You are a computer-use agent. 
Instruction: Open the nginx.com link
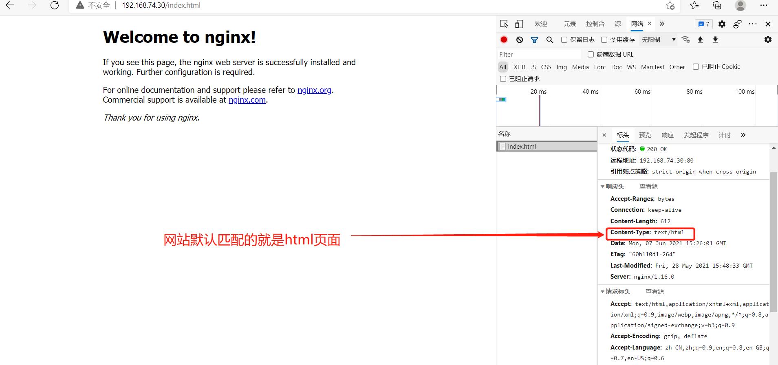[247, 100]
